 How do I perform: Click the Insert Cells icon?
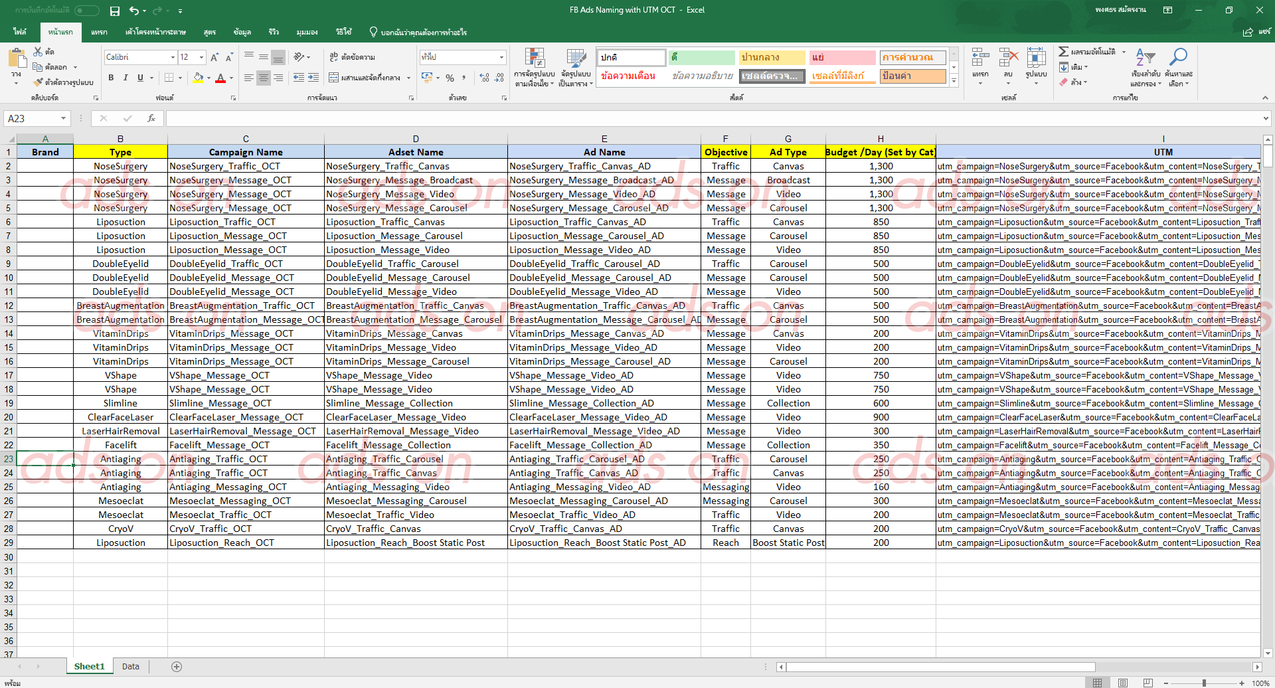[980, 58]
